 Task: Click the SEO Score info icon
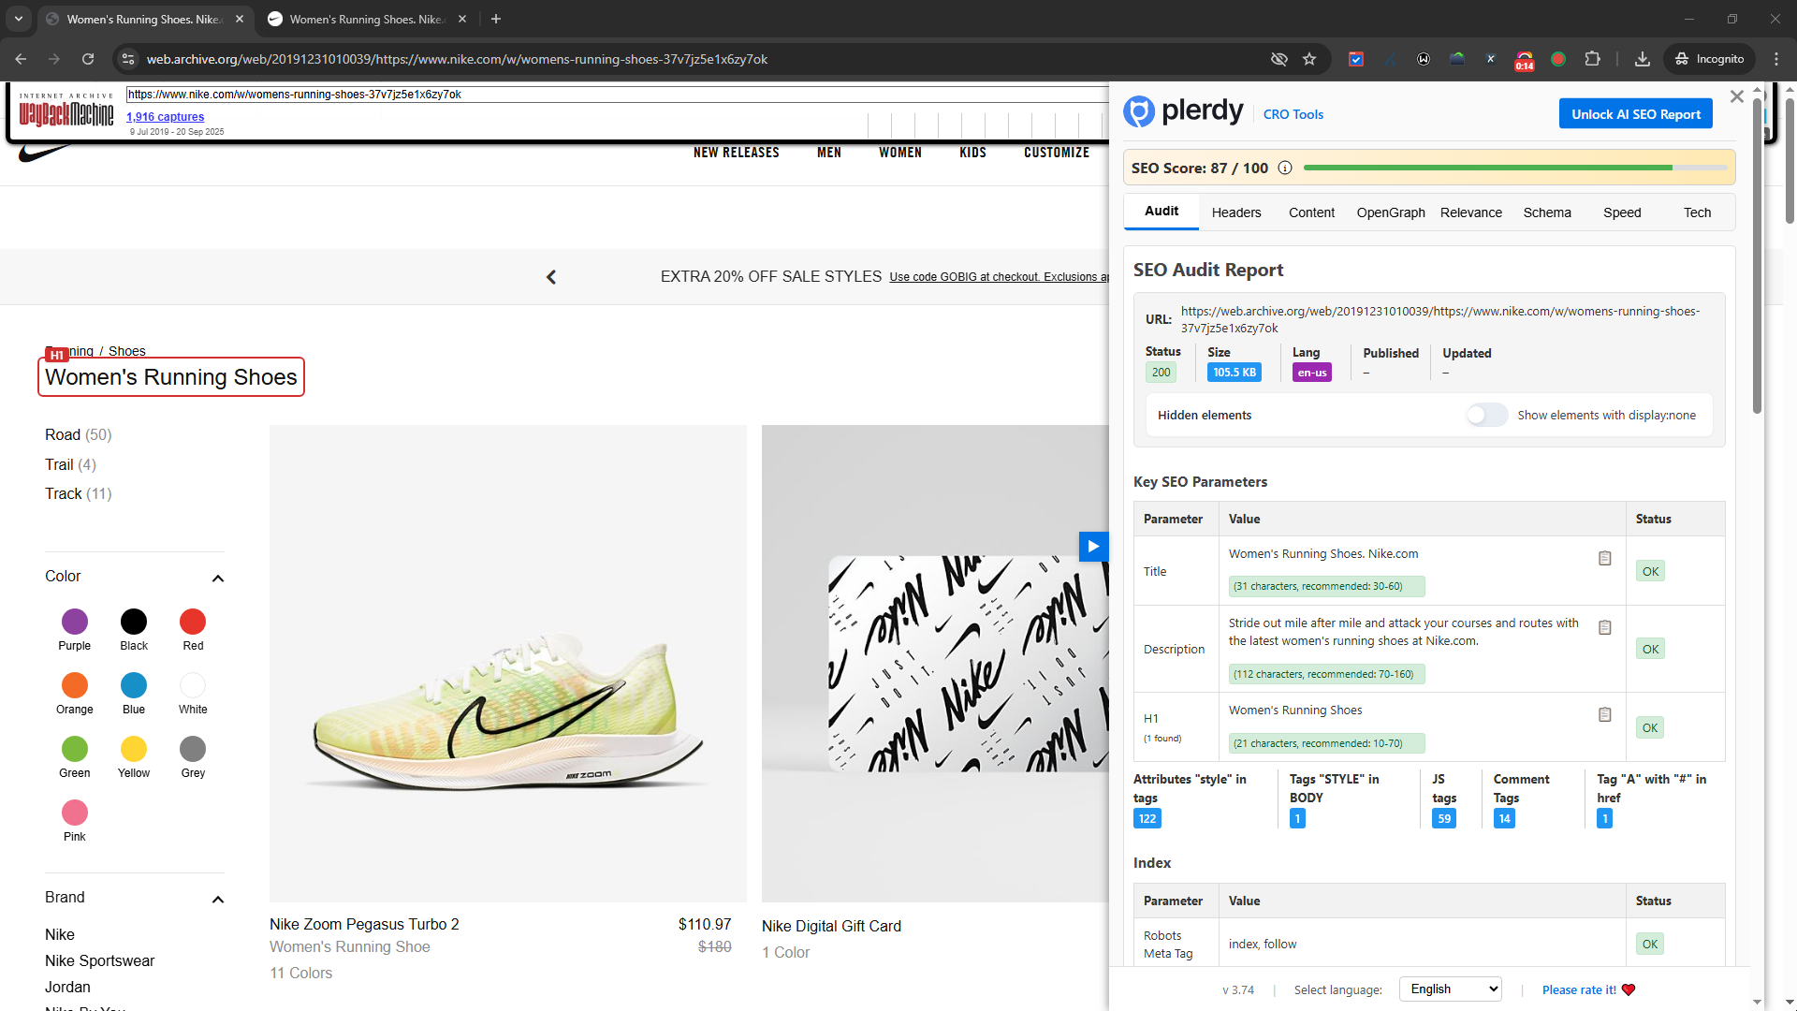(1285, 168)
